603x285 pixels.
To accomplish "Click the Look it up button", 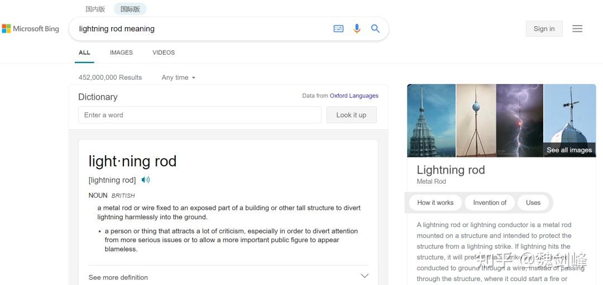I will point(351,115).
